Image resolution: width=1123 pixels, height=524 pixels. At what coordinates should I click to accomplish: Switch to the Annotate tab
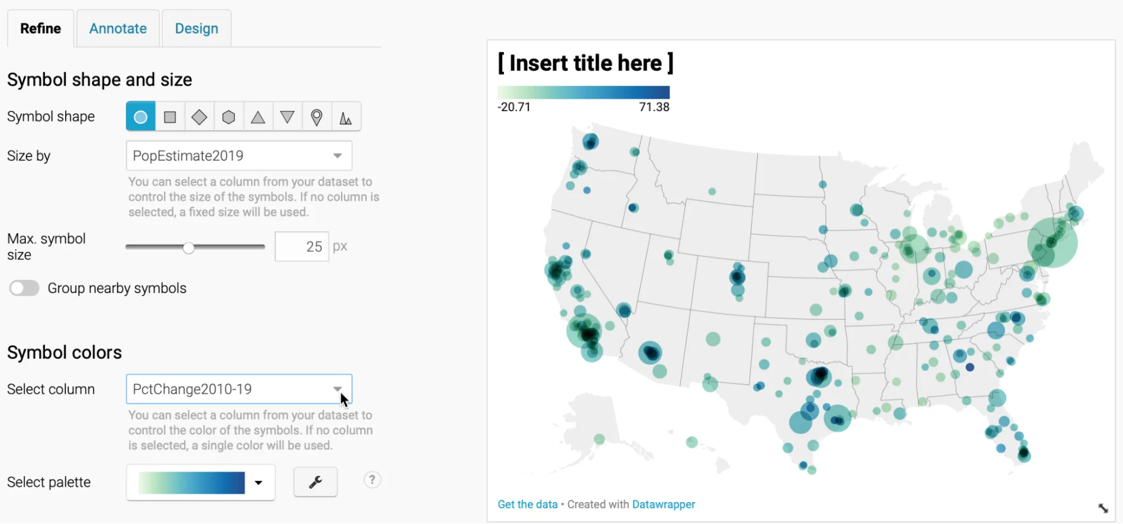[x=118, y=29]
